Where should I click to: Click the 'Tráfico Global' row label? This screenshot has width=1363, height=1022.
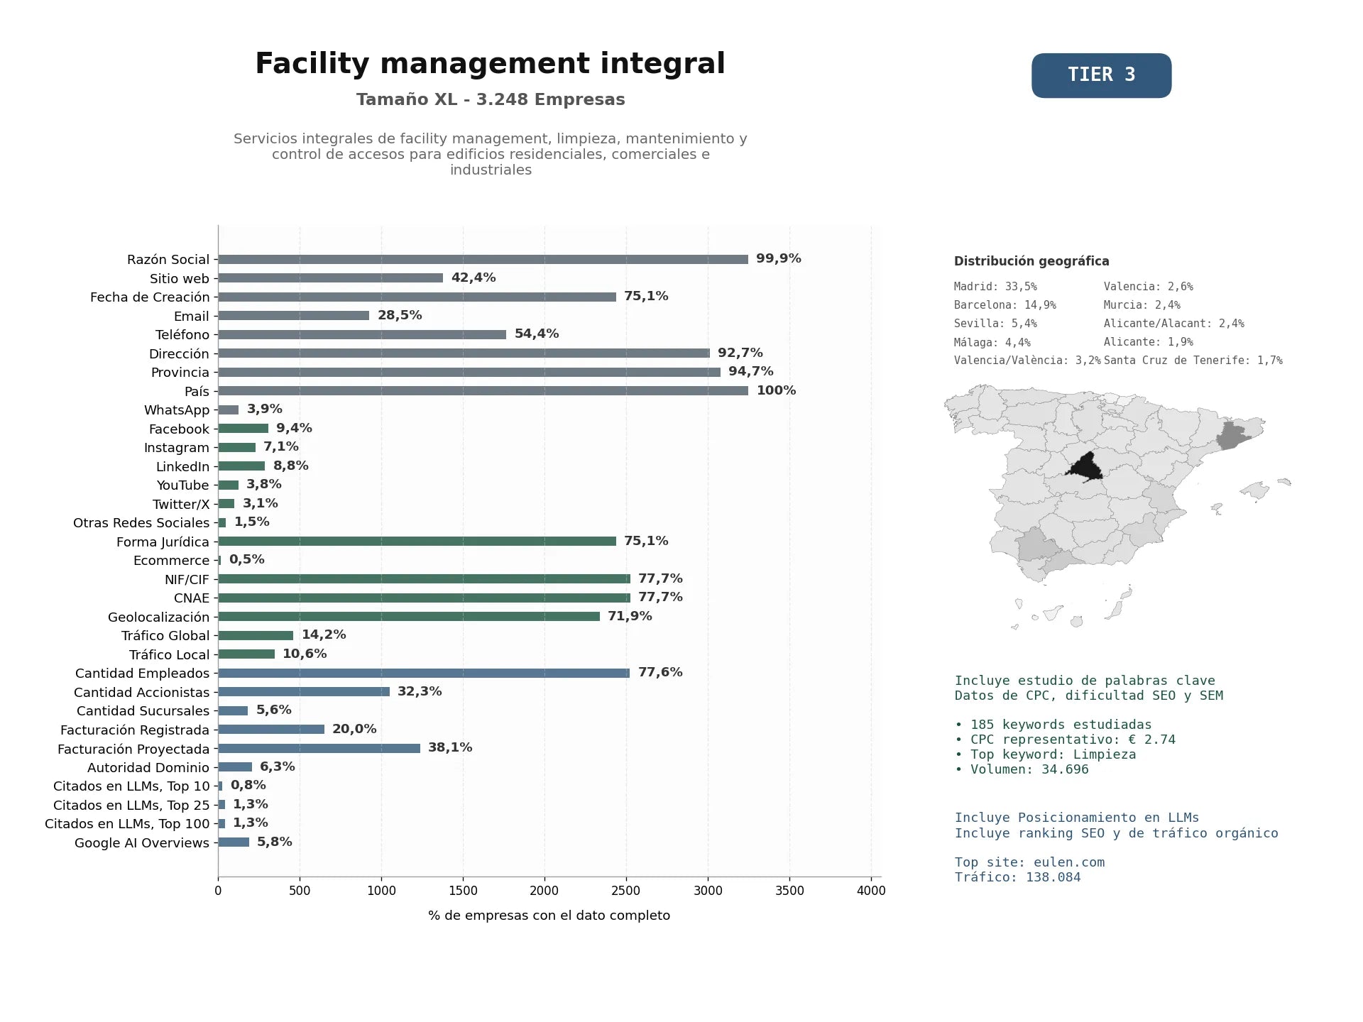[x=165, y=636]
